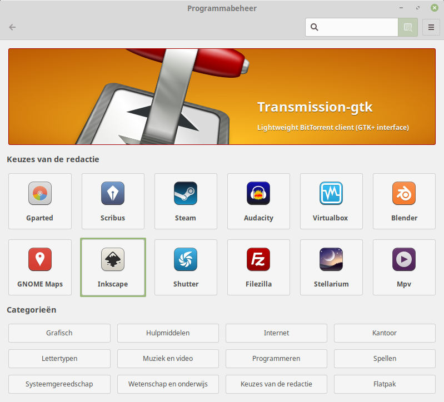Screen dimensions: 444x402
Task: Open Keuzes van de redactie category button
Action: (x=276, y=384)
